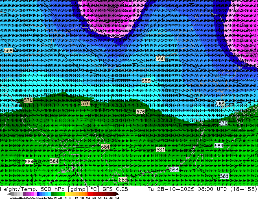Click the 'Height/Temp. 500 hPa' title text

point(33,189)
